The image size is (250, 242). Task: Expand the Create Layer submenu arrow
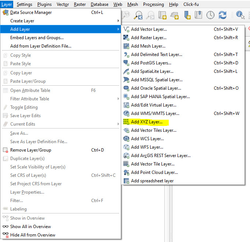click(118, 21)
